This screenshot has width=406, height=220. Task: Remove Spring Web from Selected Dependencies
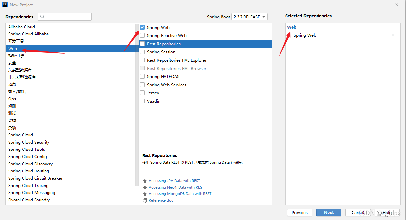[x=393, y=35]
